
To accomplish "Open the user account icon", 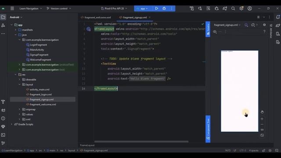I will point(250,8).
